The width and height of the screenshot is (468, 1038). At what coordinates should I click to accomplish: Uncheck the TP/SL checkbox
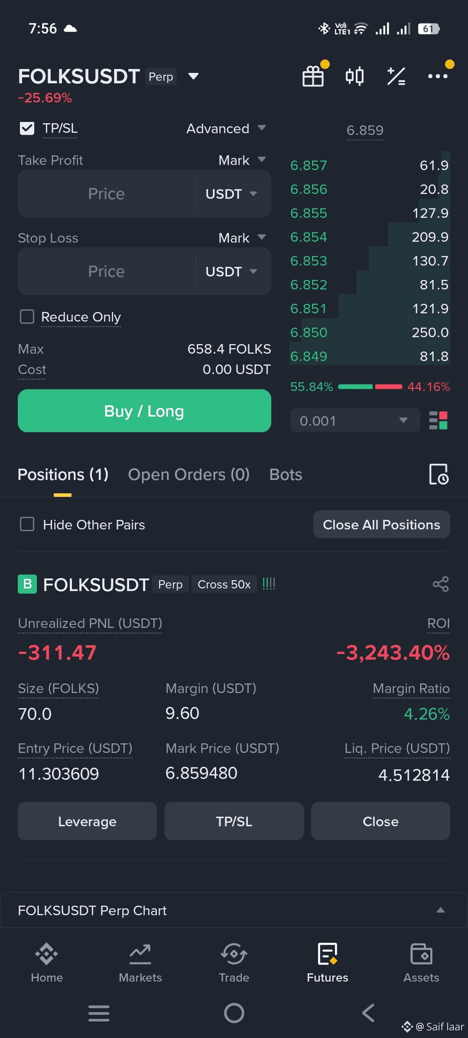27,128
